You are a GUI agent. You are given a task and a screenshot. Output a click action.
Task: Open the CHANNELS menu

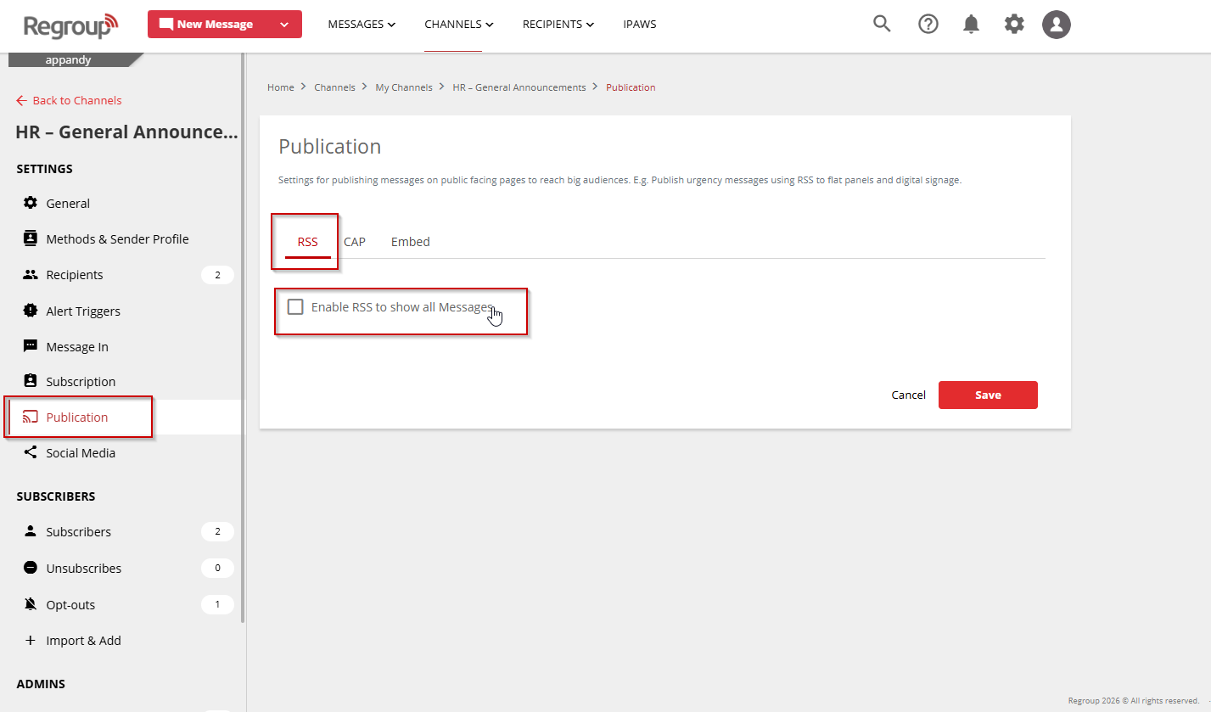[459, 25]
